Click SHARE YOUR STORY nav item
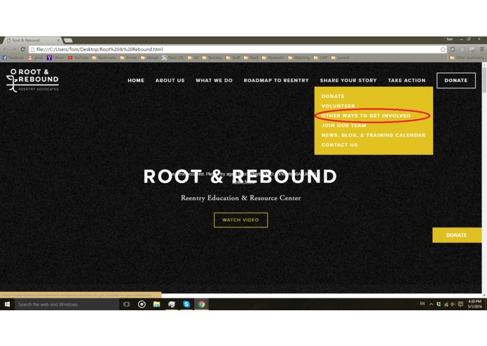Image resolution: width=487 pixels, height=346 pixels. (x=348, y=81)
